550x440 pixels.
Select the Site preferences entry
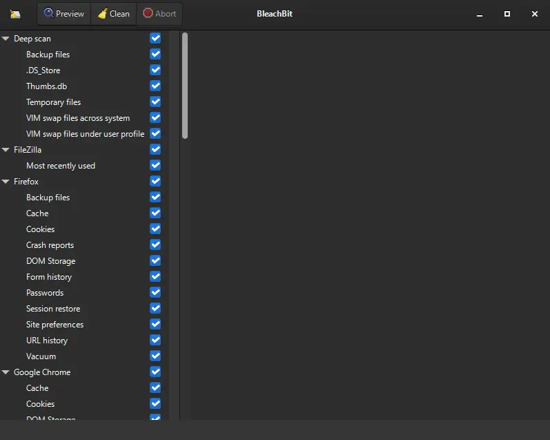[x=55, y=325]
